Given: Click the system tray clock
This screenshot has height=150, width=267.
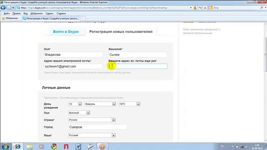Looking at the screenshot, I should 257,147.
